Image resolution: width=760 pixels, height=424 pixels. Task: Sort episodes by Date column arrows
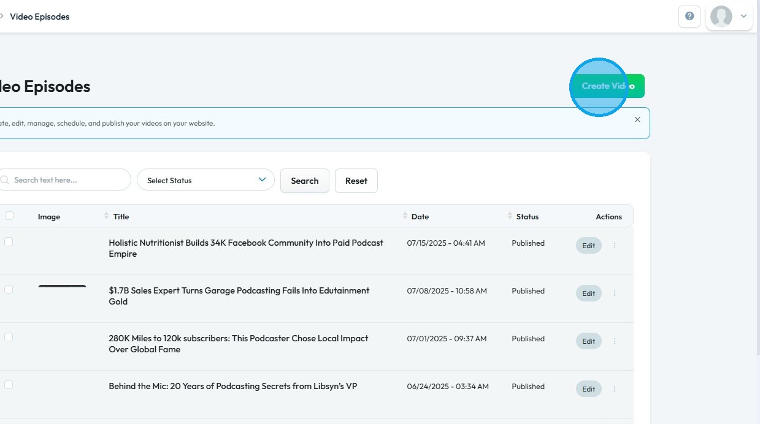point(405,216)
